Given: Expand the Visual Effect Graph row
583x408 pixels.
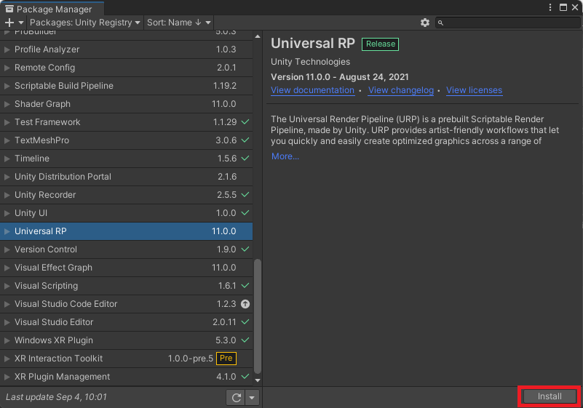Looking at the screenshot, I should point(7,268).
